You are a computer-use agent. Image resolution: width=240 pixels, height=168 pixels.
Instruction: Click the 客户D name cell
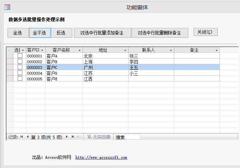[64, 73]
